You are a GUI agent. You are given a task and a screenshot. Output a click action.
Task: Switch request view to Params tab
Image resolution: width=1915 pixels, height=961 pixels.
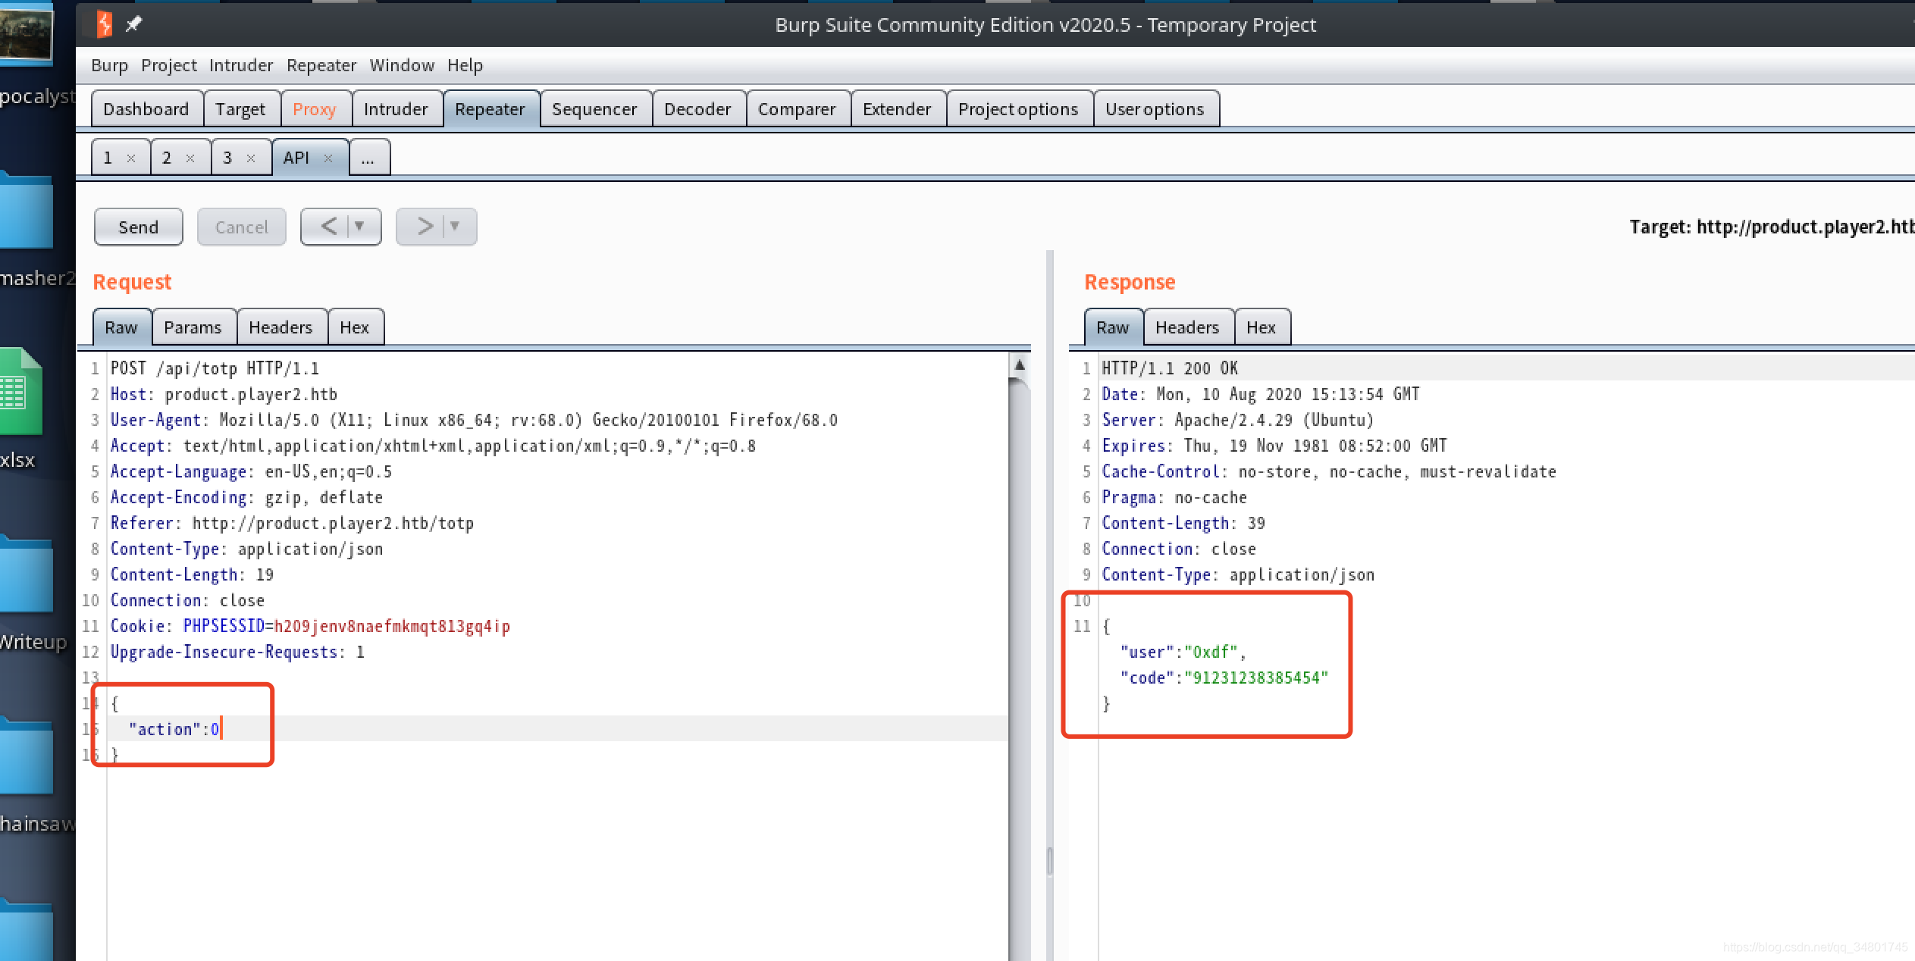coord(193,327)
